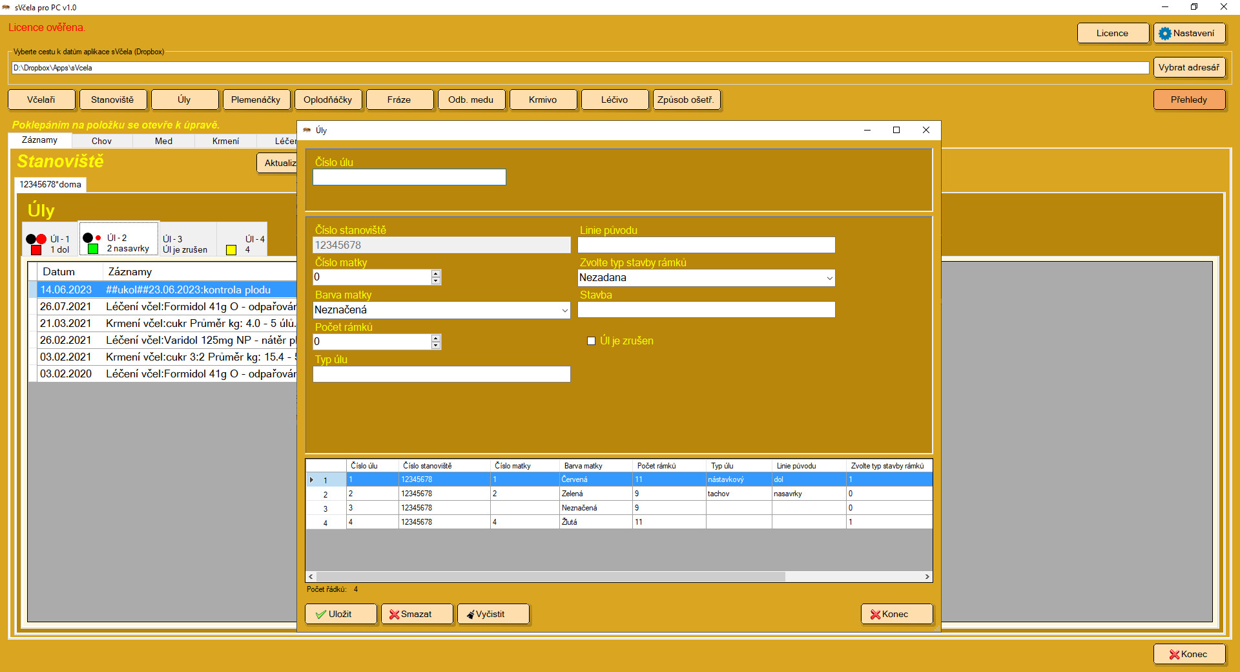Toggle the 'Úl je zrušen' checkbox
Screen dimensions: 1240x672
coord(591,341)
